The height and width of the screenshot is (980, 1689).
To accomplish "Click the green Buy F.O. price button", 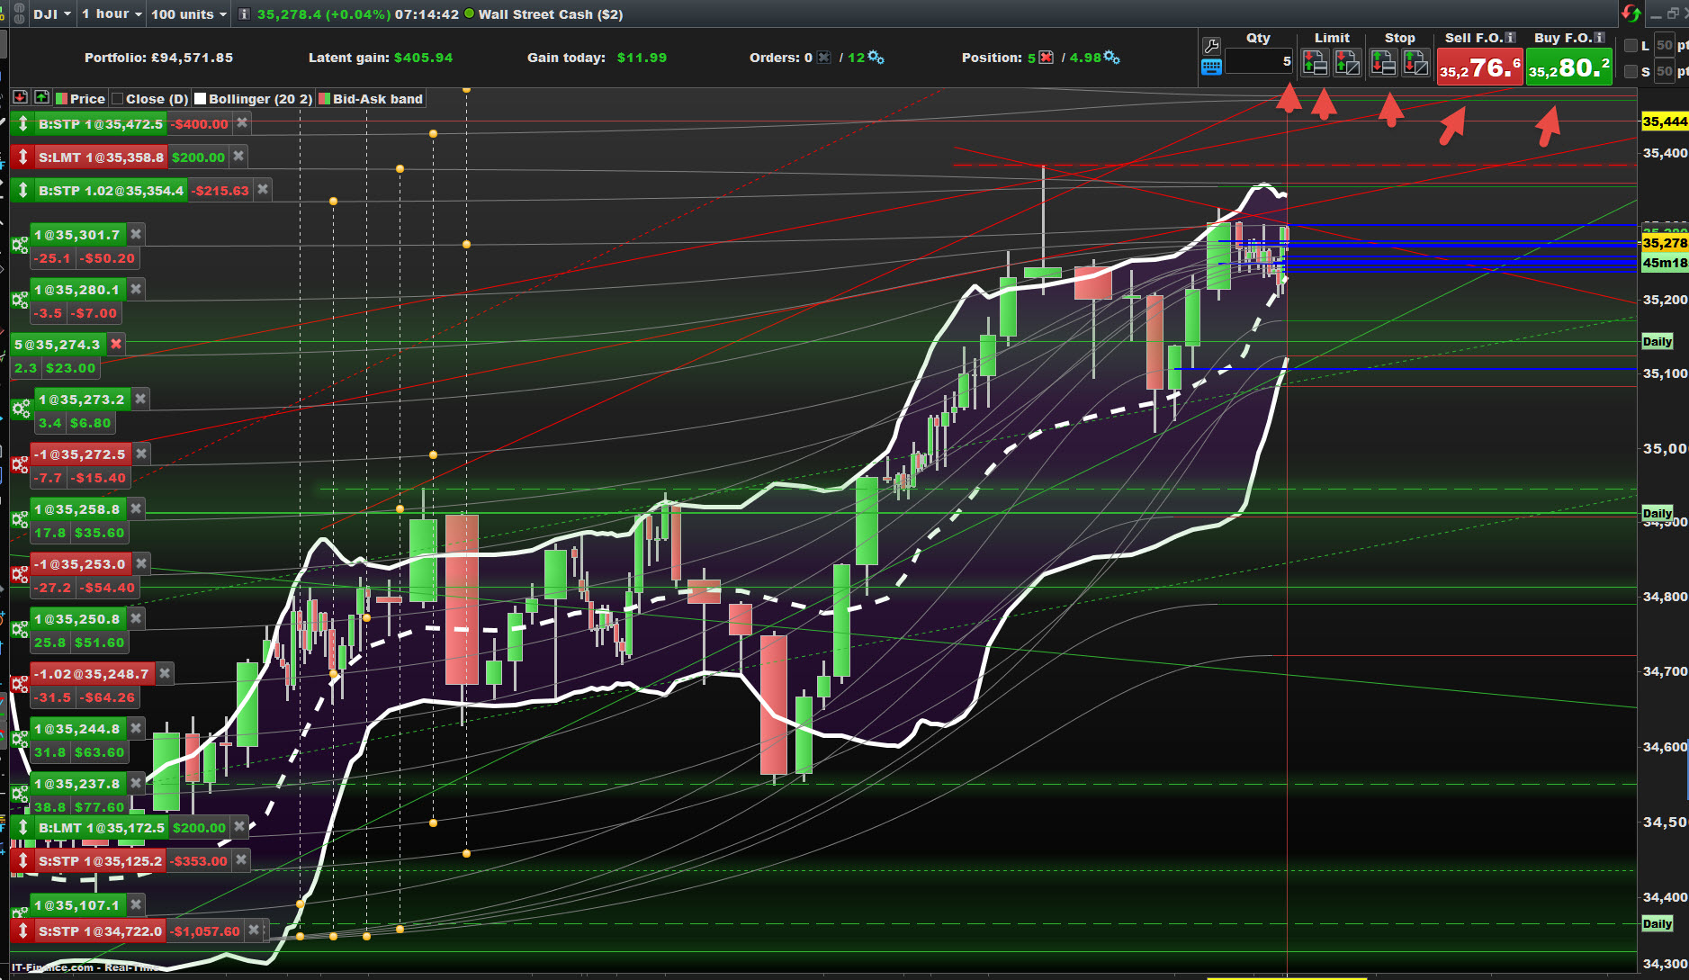I will (1568, 67).
